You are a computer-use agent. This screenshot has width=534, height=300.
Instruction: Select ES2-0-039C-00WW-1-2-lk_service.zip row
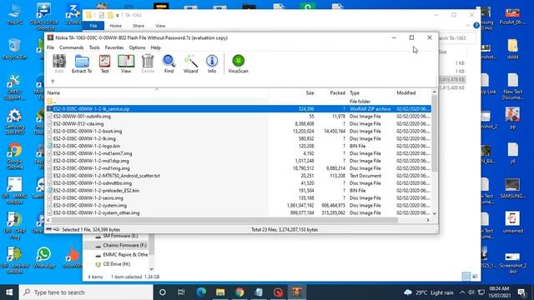[239, 109]
